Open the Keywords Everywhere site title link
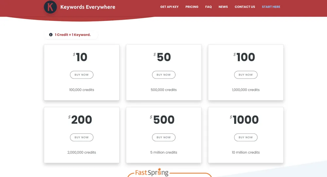This screenshot has height=177, width=327. point(88,7)
